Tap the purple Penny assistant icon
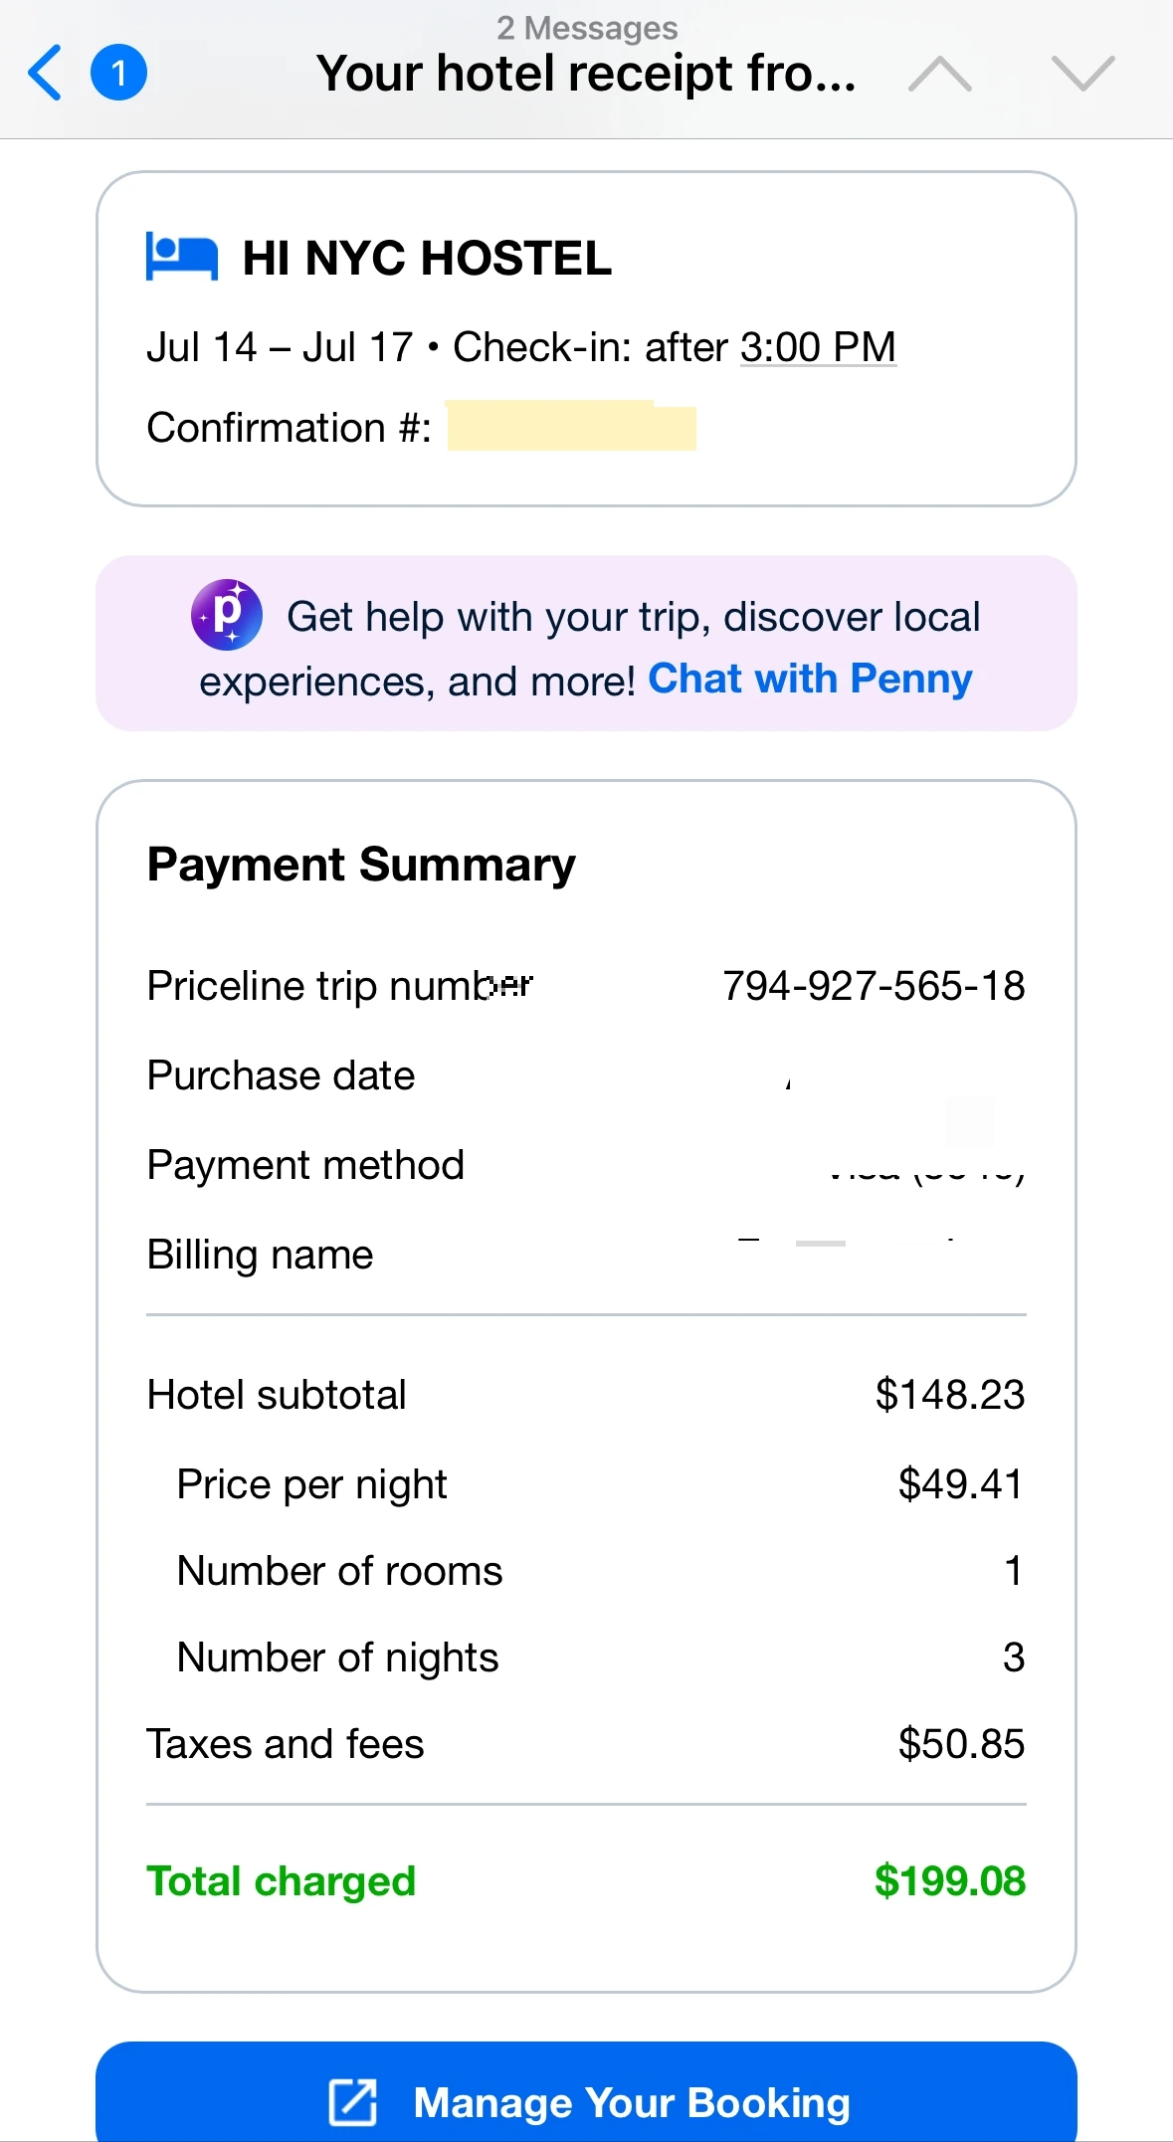Image resolution: width=1173 pixels, height=2142 pixels. [x=227, y=615]
